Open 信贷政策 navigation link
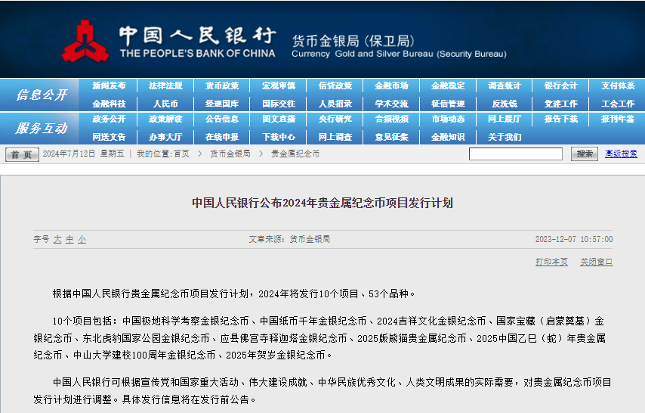Viewport: 645px width, 413px height. tap(335, 85)
